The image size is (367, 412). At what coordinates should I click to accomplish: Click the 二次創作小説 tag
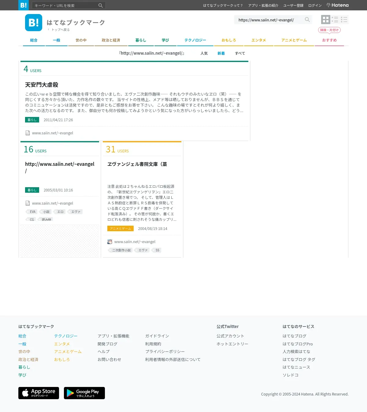pos(121,250)
